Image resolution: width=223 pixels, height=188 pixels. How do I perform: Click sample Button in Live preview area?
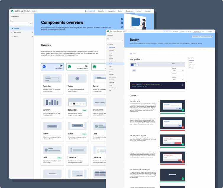pyautogui.click(x=134, y=70)
